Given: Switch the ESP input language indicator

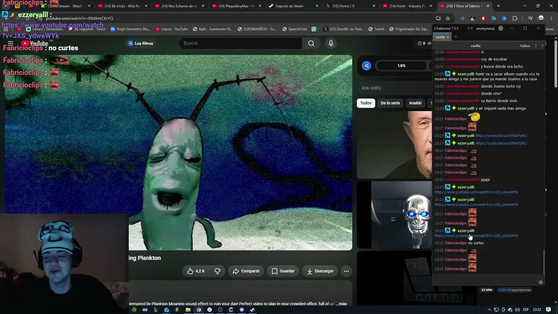Looking at the screenshot, I should pos(526,310).
